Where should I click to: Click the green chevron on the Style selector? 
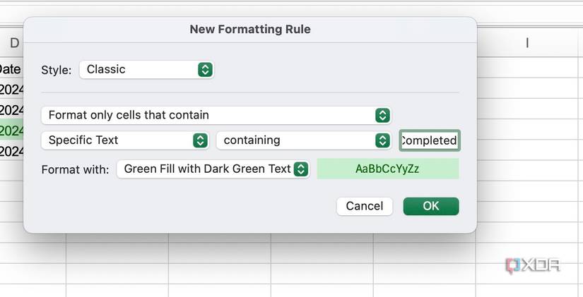coord(205,69)
